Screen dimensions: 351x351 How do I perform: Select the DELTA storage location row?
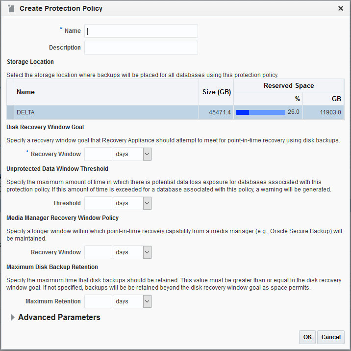[175, 112]
